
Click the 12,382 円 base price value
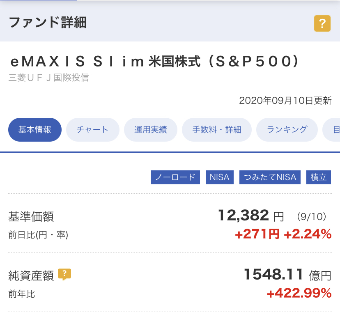pos(250,215)
